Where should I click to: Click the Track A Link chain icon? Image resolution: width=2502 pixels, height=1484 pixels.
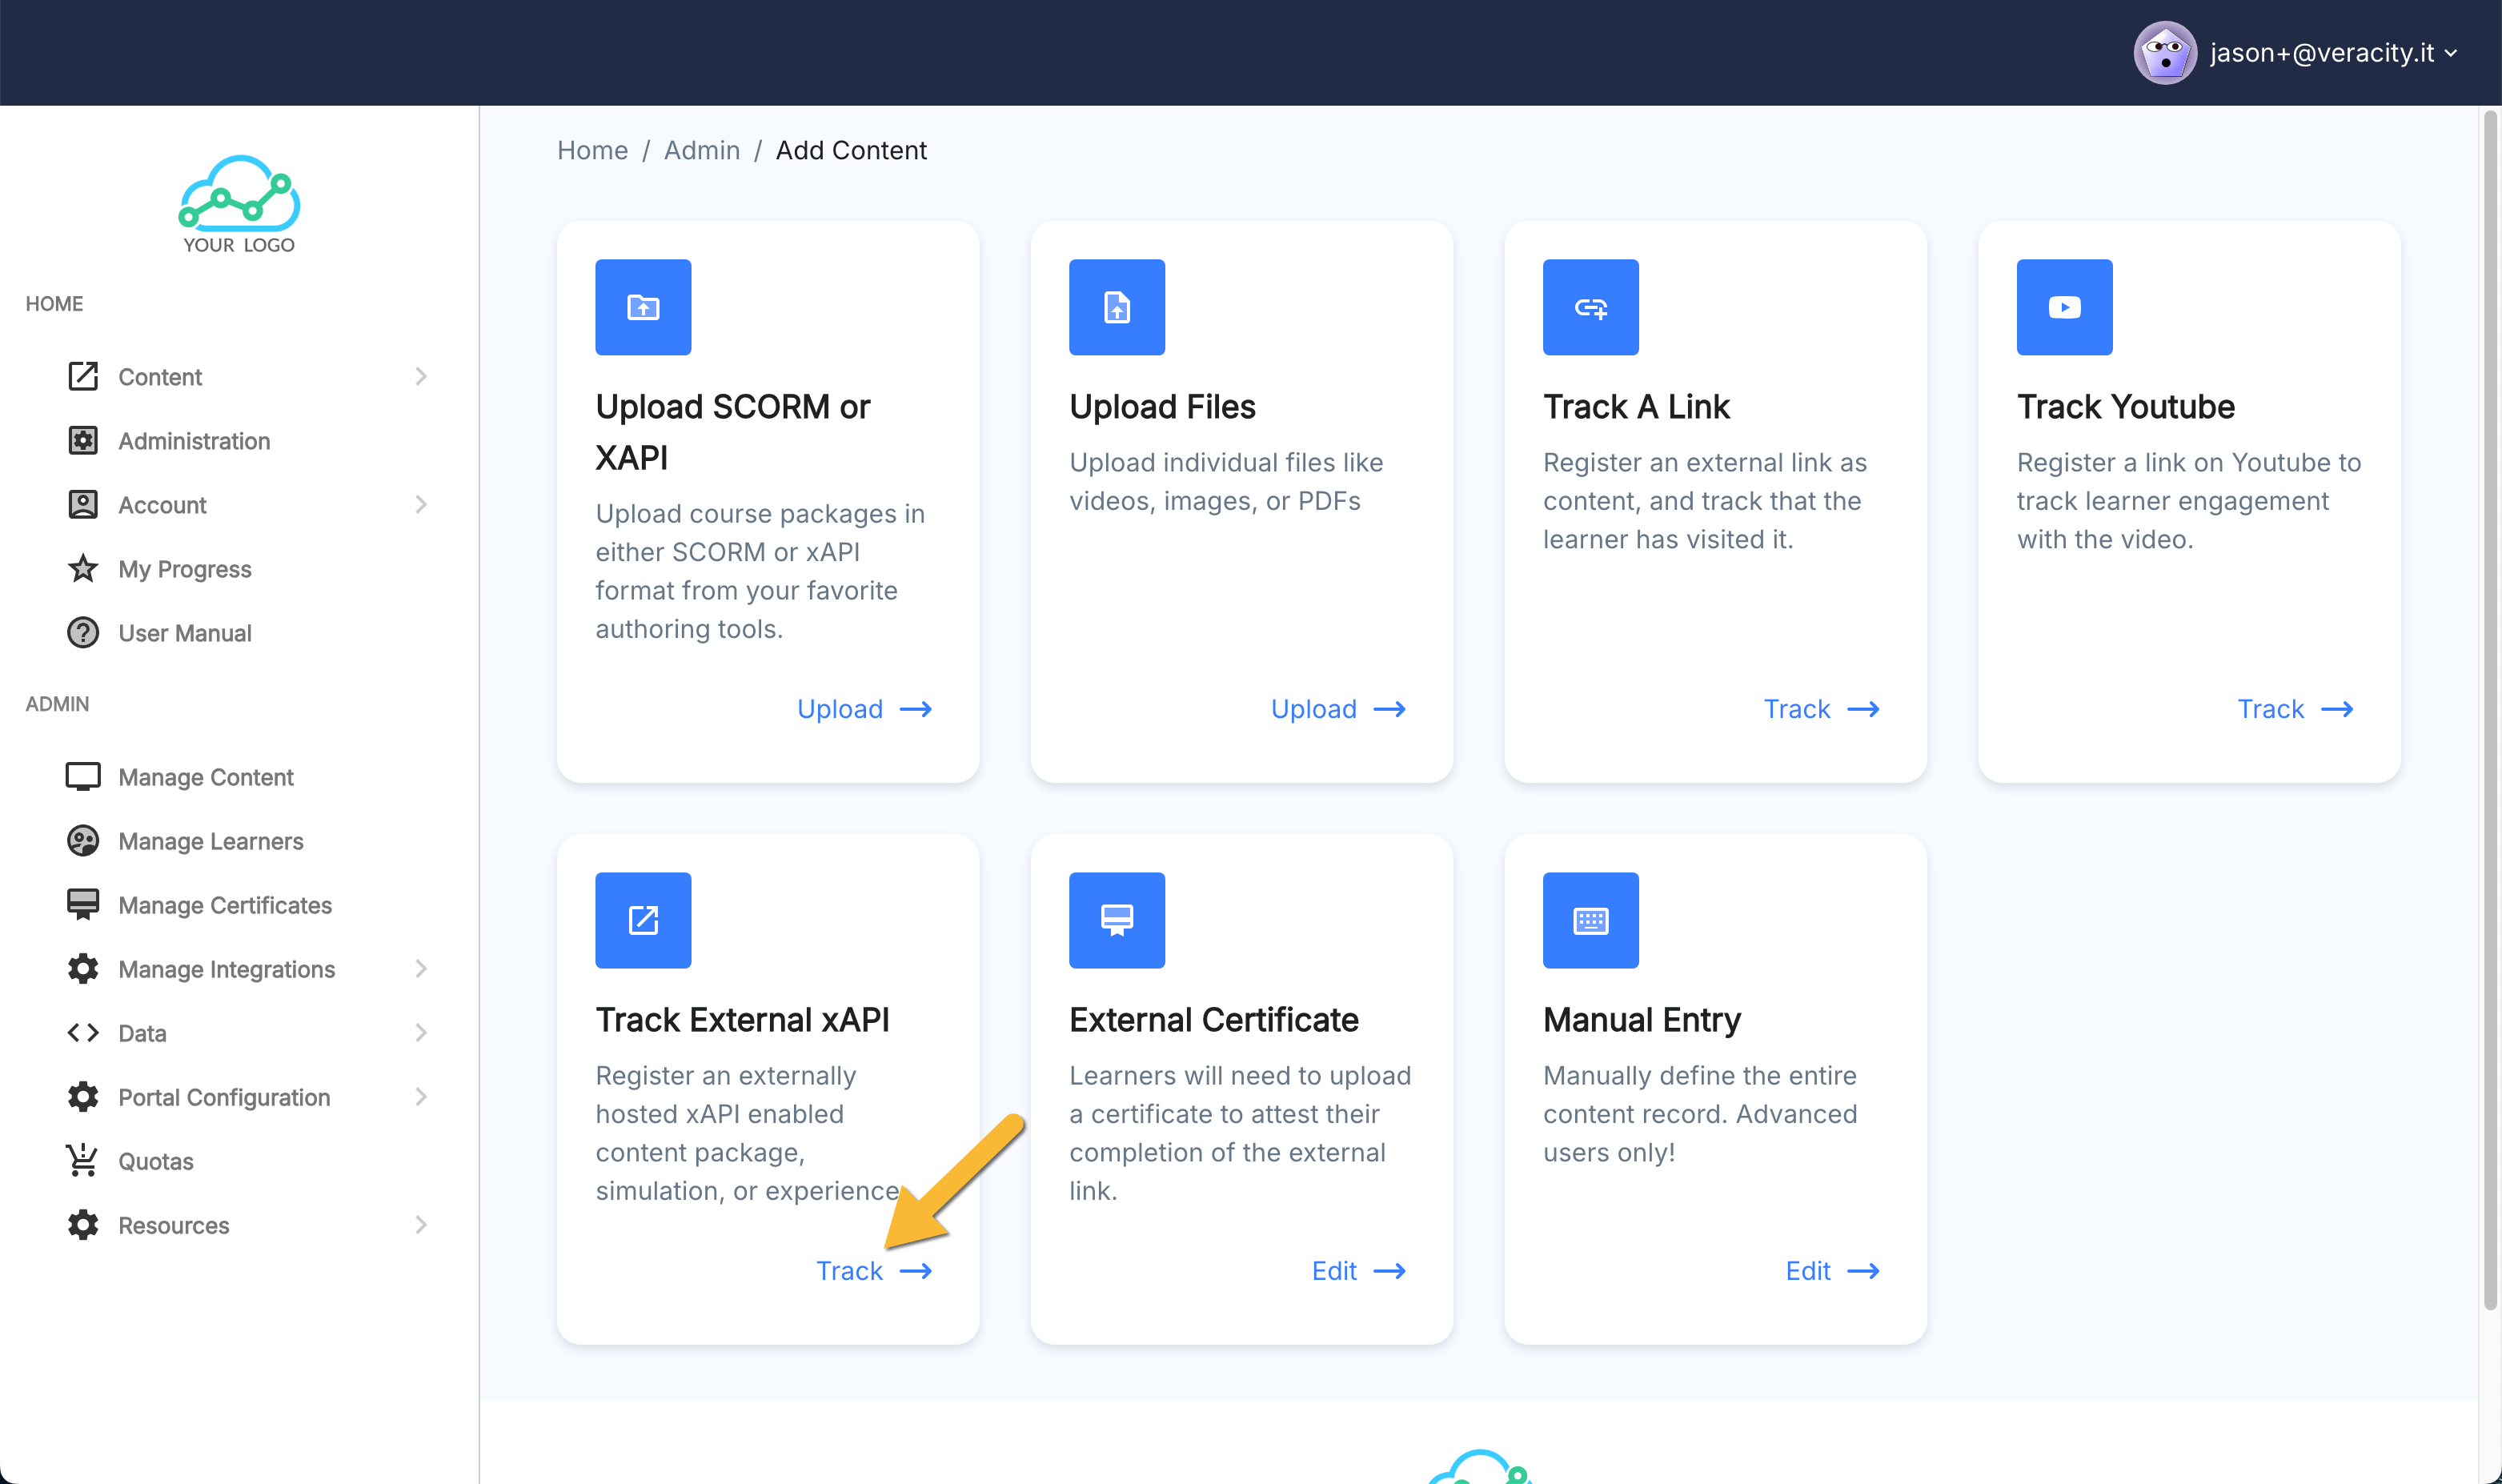(1590, 307)
